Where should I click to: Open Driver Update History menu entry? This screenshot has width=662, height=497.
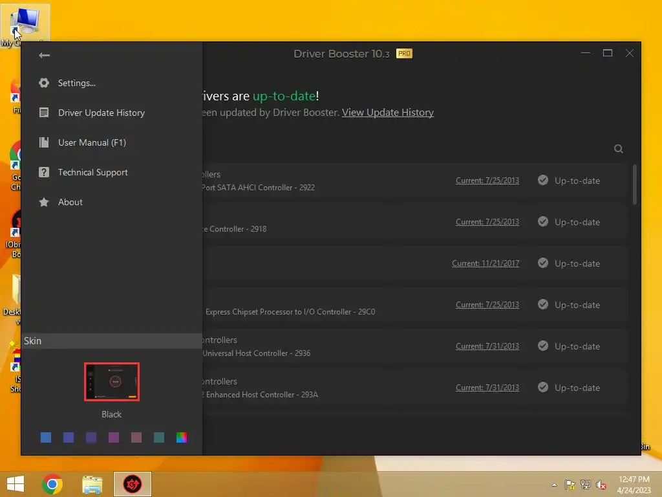(x=101, y=113)
